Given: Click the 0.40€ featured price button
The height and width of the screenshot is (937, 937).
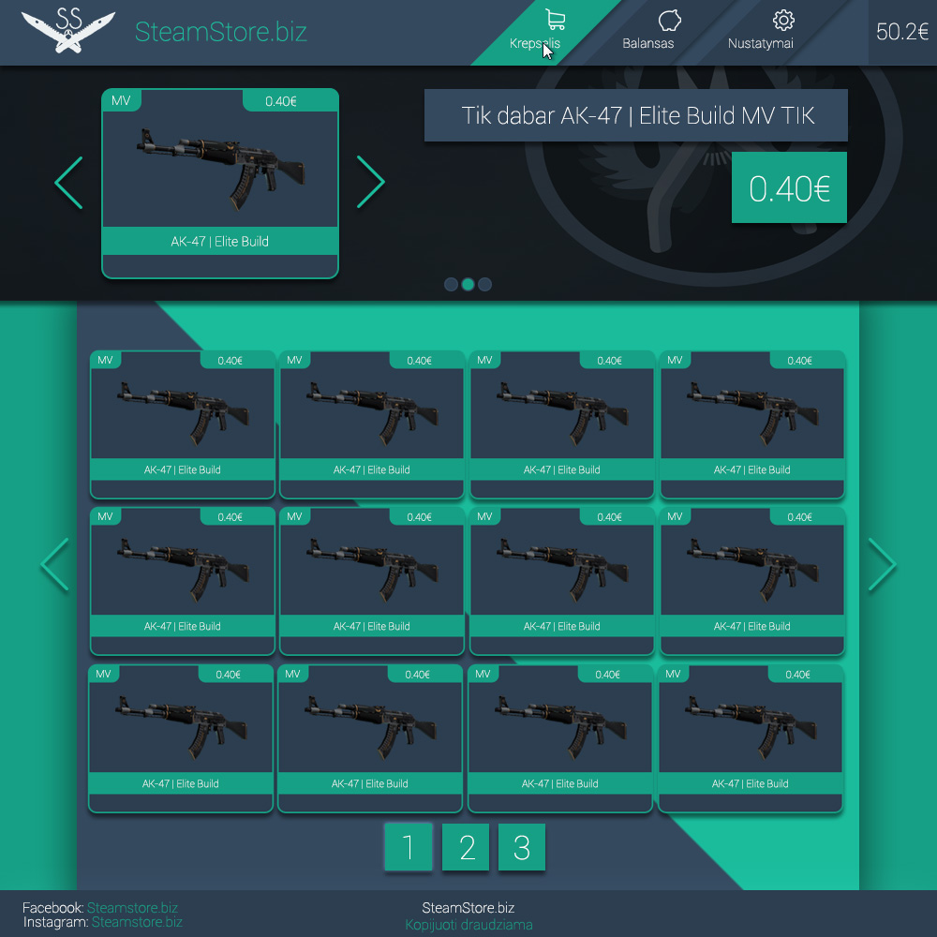Looking at the screenshot, I should point(789,188).
